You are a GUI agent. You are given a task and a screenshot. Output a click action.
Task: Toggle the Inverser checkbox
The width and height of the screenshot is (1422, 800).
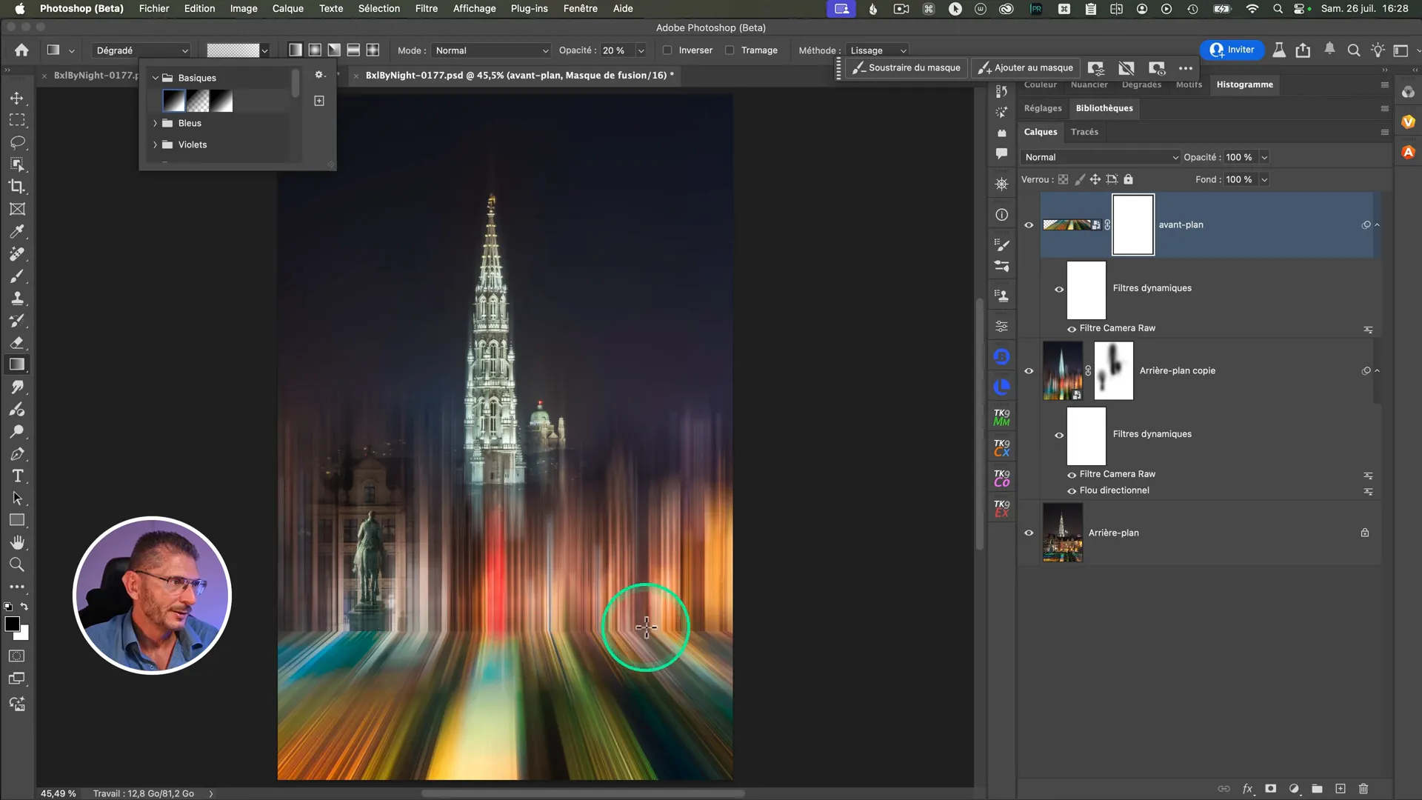[x=667, y=50]
